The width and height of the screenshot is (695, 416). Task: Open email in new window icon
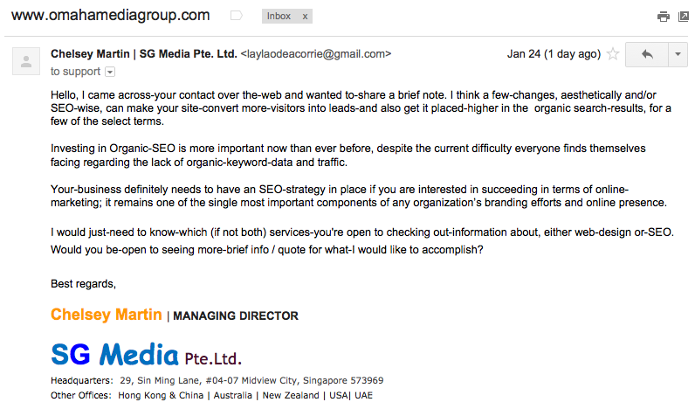coord(684,17)
